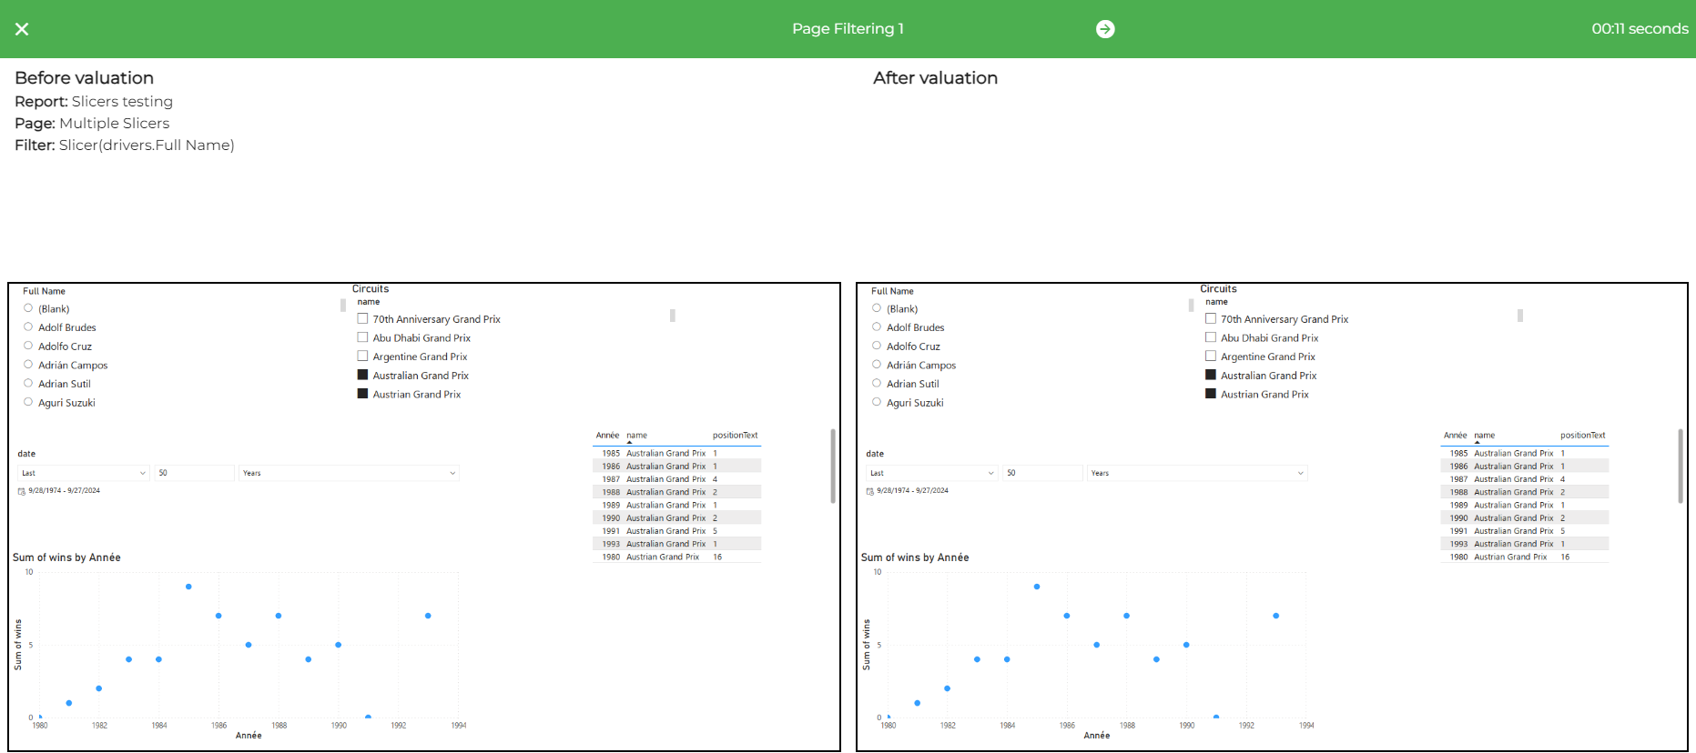This screenshot has height=753, width=1696.
Task: Check Abu Dhabi Grand Prix in right report
Action: click(x=1211, y=337)
